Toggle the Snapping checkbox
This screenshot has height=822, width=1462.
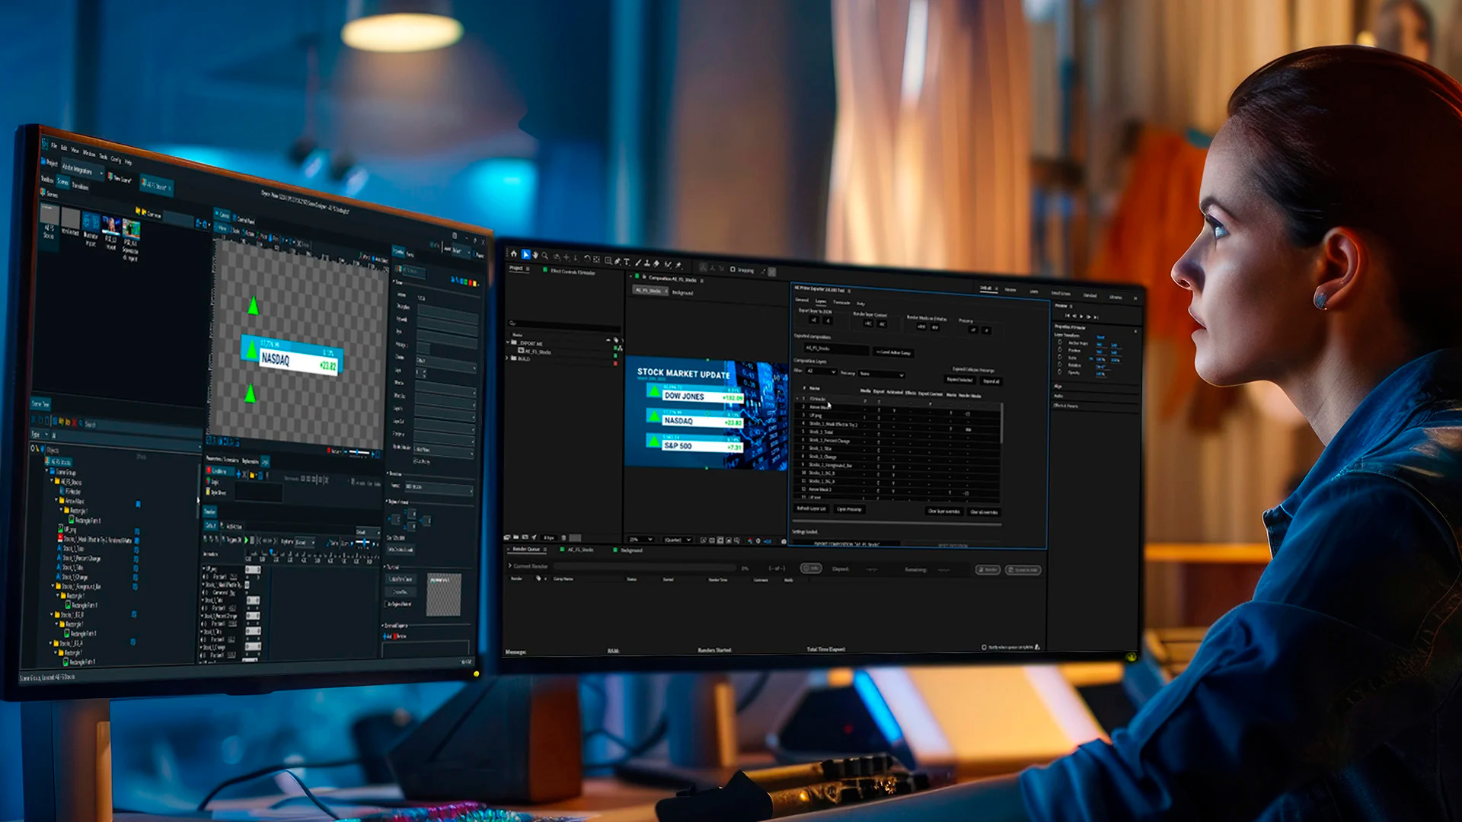(733, 269)
